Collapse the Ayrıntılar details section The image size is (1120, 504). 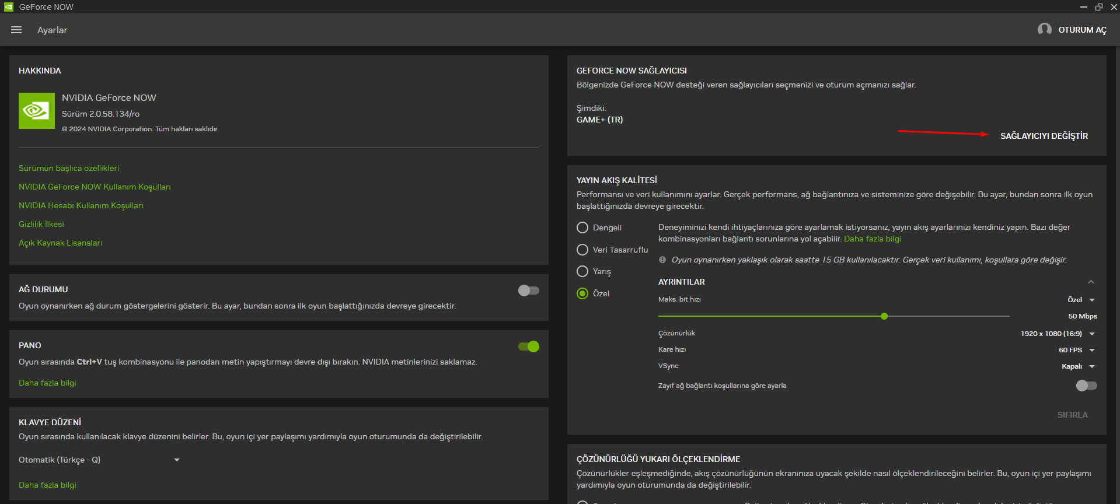1091,282
